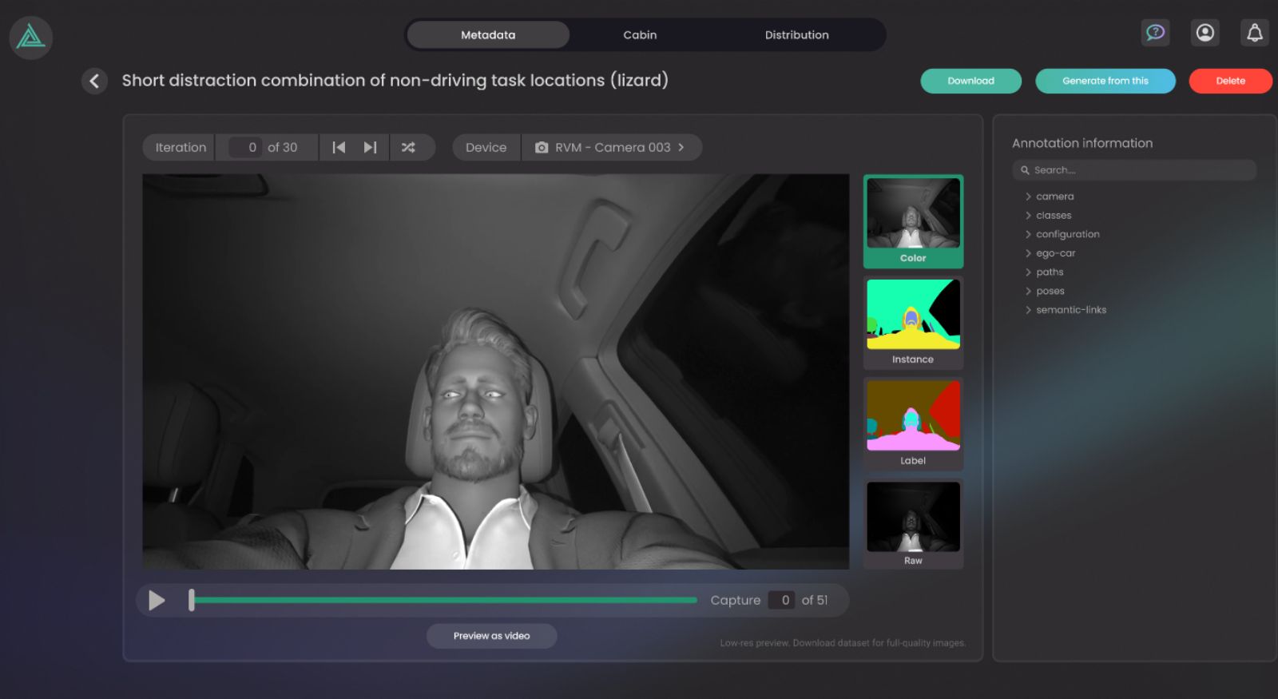This screenshot has width=1278, height=699.
Task: Go back using the left arrow button
Action: click(94, 81)
